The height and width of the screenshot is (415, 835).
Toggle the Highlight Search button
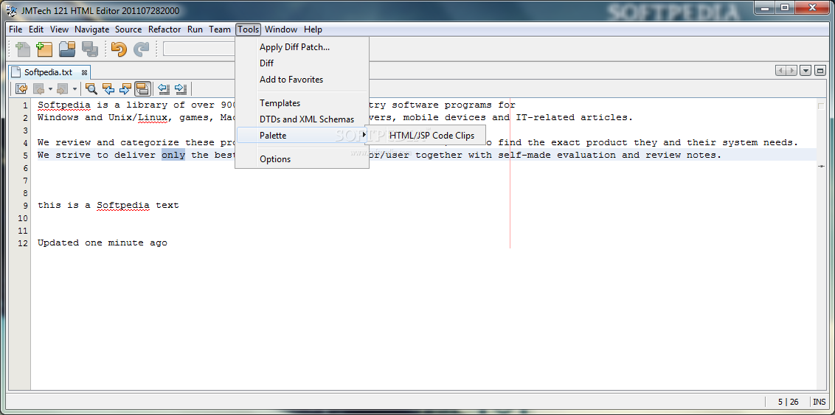[142, 89]
